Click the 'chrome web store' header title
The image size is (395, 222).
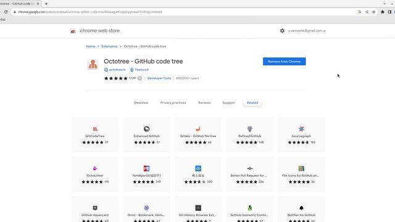tap(100, 31)
